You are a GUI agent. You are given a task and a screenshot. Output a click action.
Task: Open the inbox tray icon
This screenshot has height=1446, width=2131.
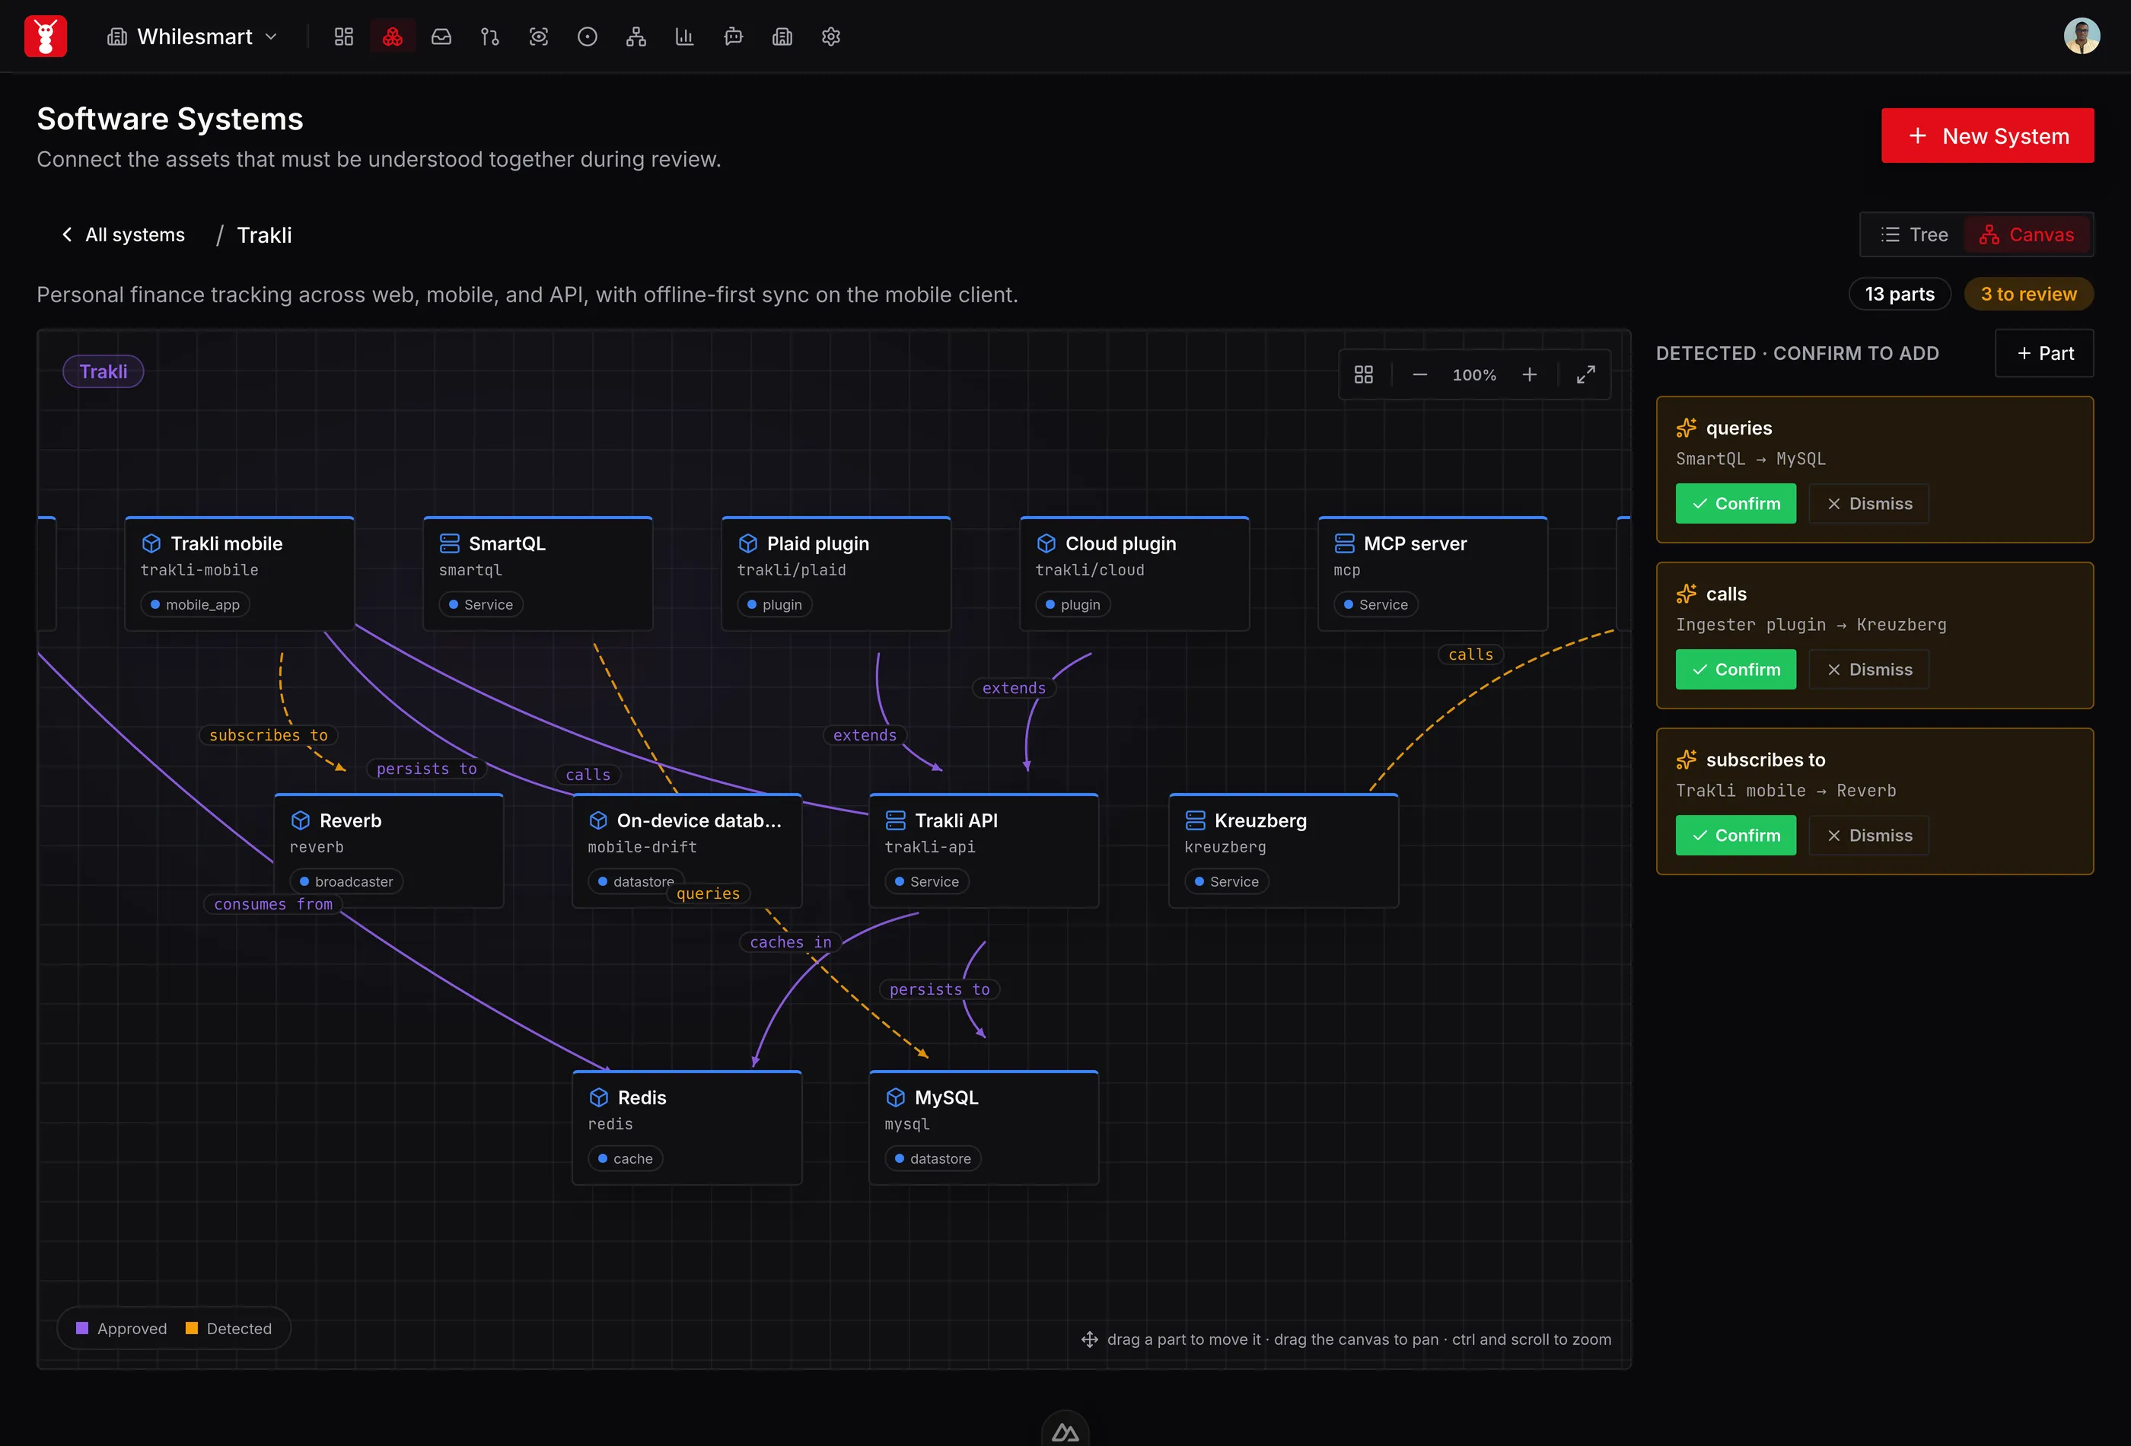441,37
